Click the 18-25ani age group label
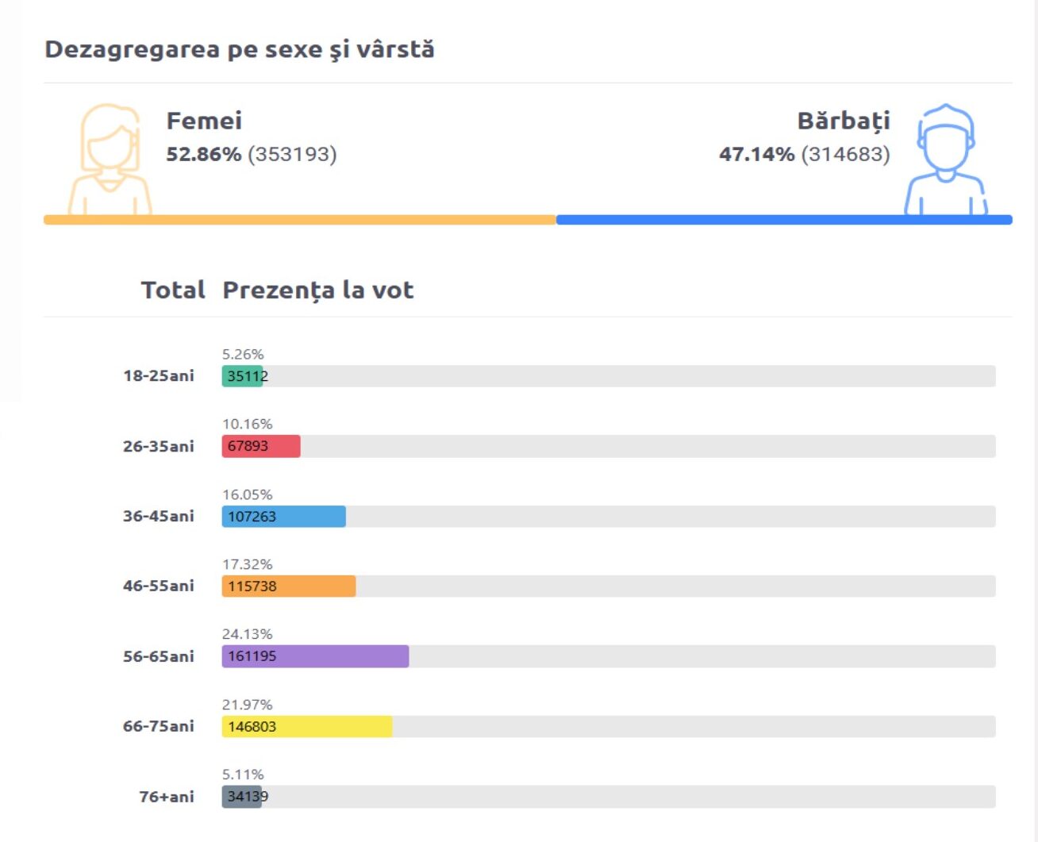 [x=158, y=376]
